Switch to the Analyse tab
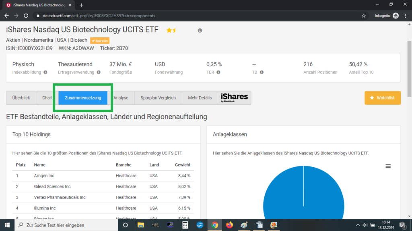412x231 pixels. pos(121,98)
